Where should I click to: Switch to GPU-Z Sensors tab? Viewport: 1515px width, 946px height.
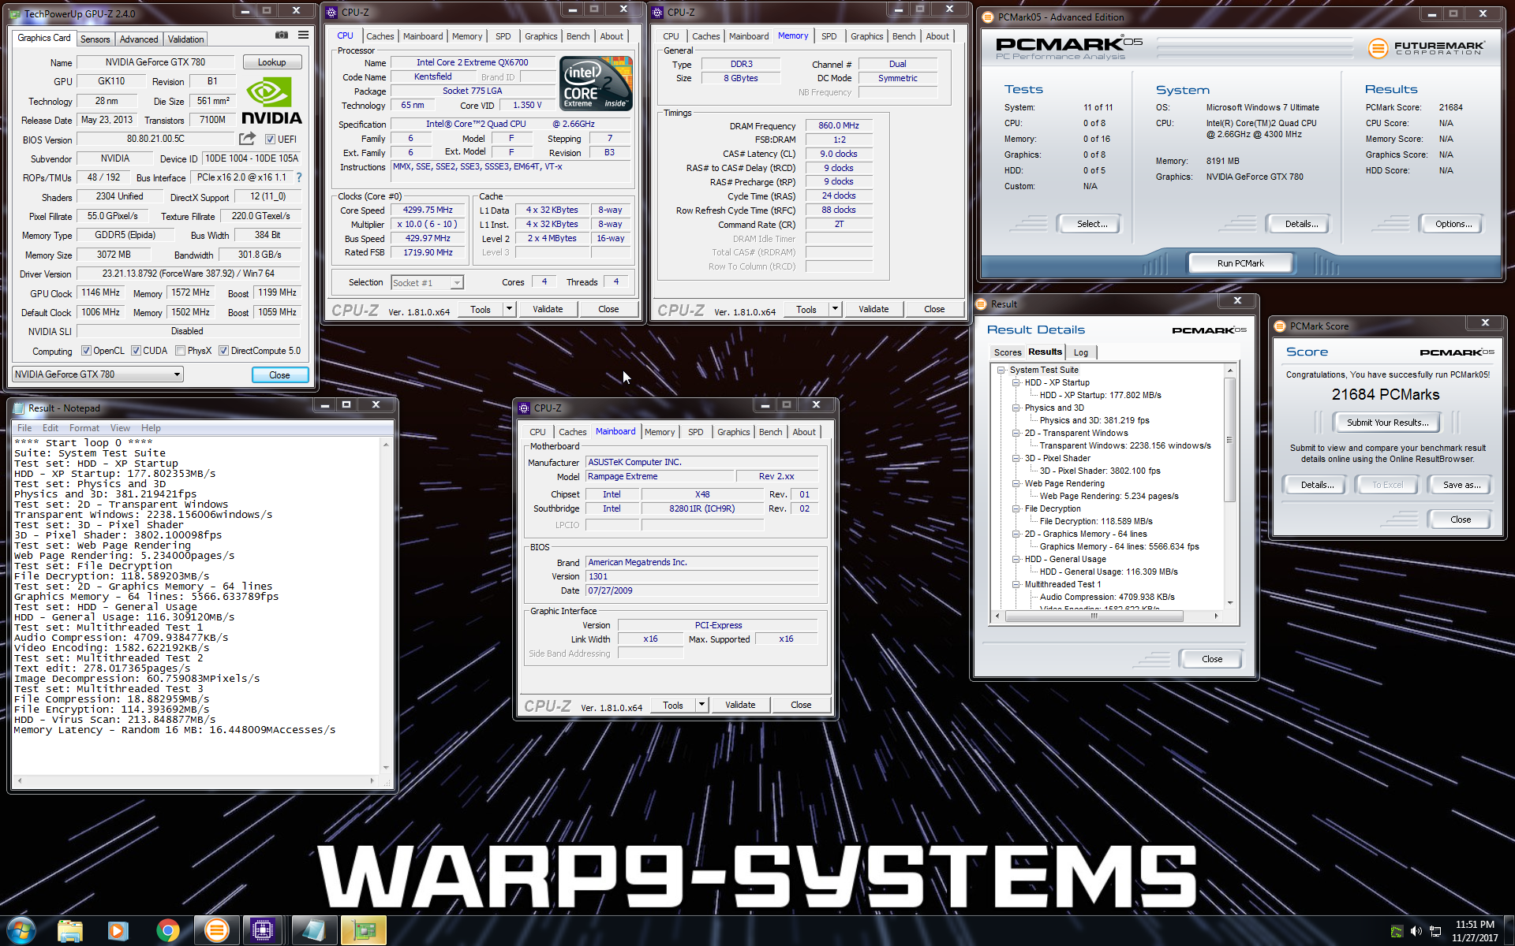point(95,39)
